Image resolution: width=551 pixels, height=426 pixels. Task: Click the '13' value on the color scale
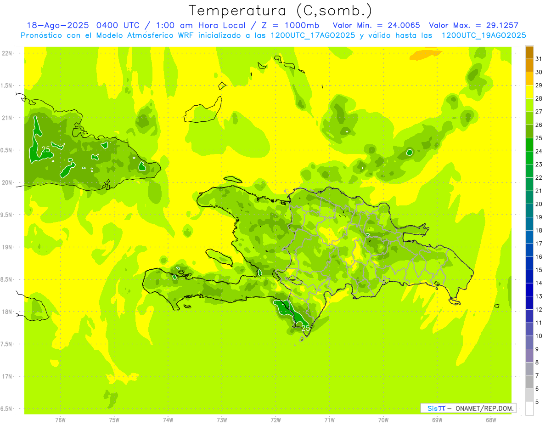click(539, 296)
